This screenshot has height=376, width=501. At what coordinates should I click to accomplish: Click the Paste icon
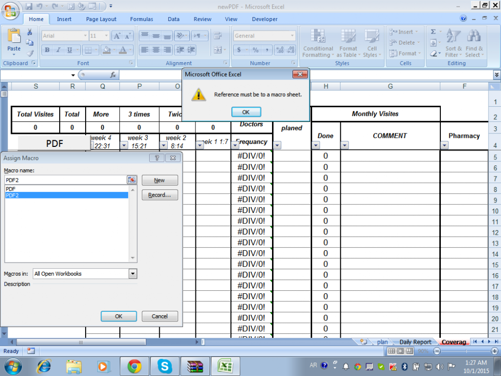click(14, 36)
